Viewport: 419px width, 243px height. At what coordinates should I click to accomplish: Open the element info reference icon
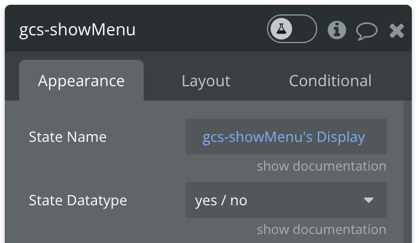(337, 30)
